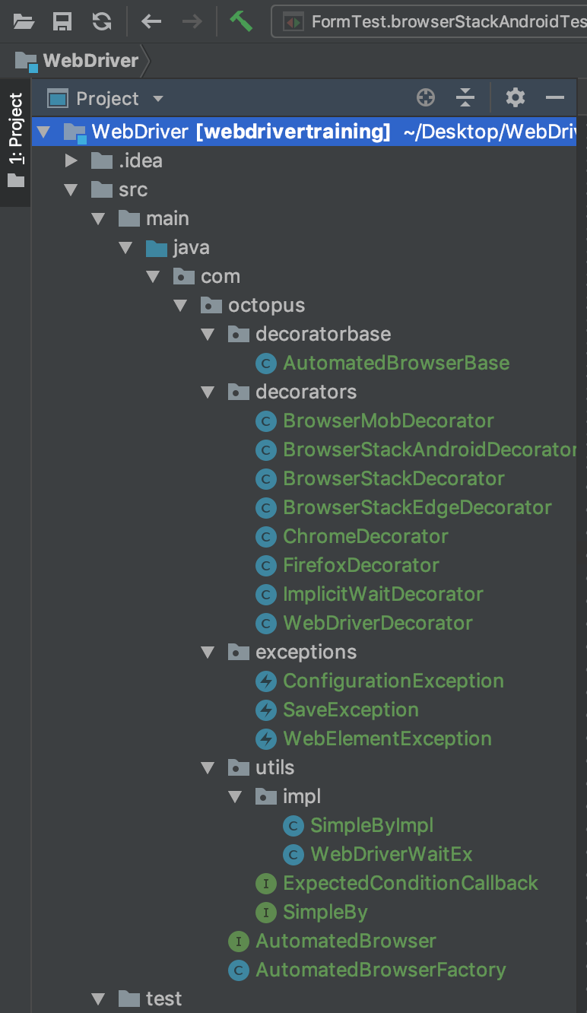The image size is (587, 1013).
Task: Navigate back with the left arrow
Action: pos(151,21)
